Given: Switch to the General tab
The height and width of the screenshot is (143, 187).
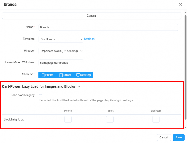Looking at the screenshot, I should click(92, 16).
